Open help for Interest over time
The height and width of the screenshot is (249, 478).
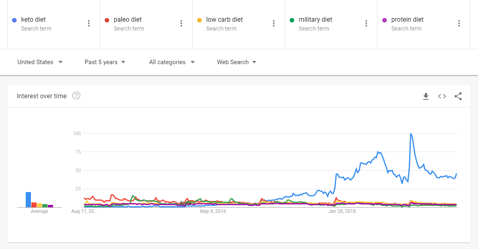coord(76,96)
